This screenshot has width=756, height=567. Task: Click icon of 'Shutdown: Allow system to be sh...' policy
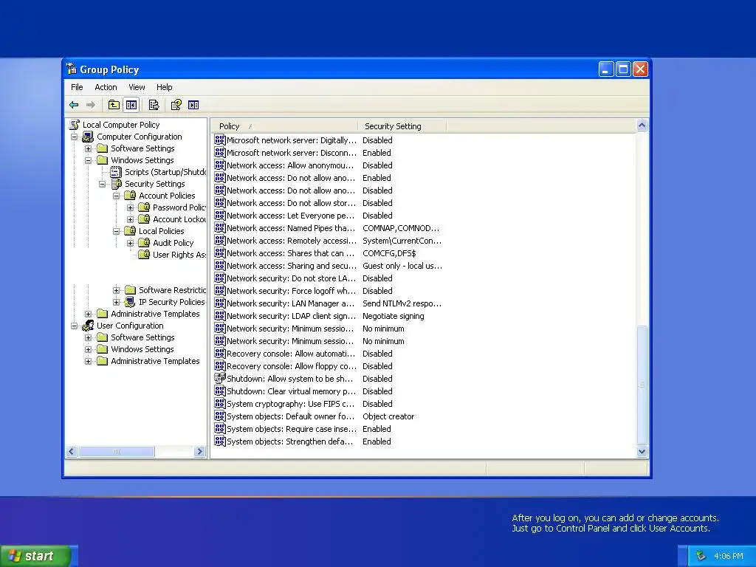[220, 378]
